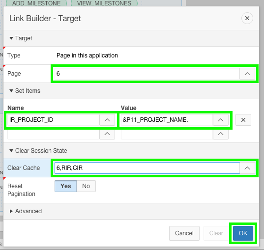This screenshot has width=264, height=250.
Task: Expand the Advanced section
Action: pyautogui.click(x=11, y=211)
